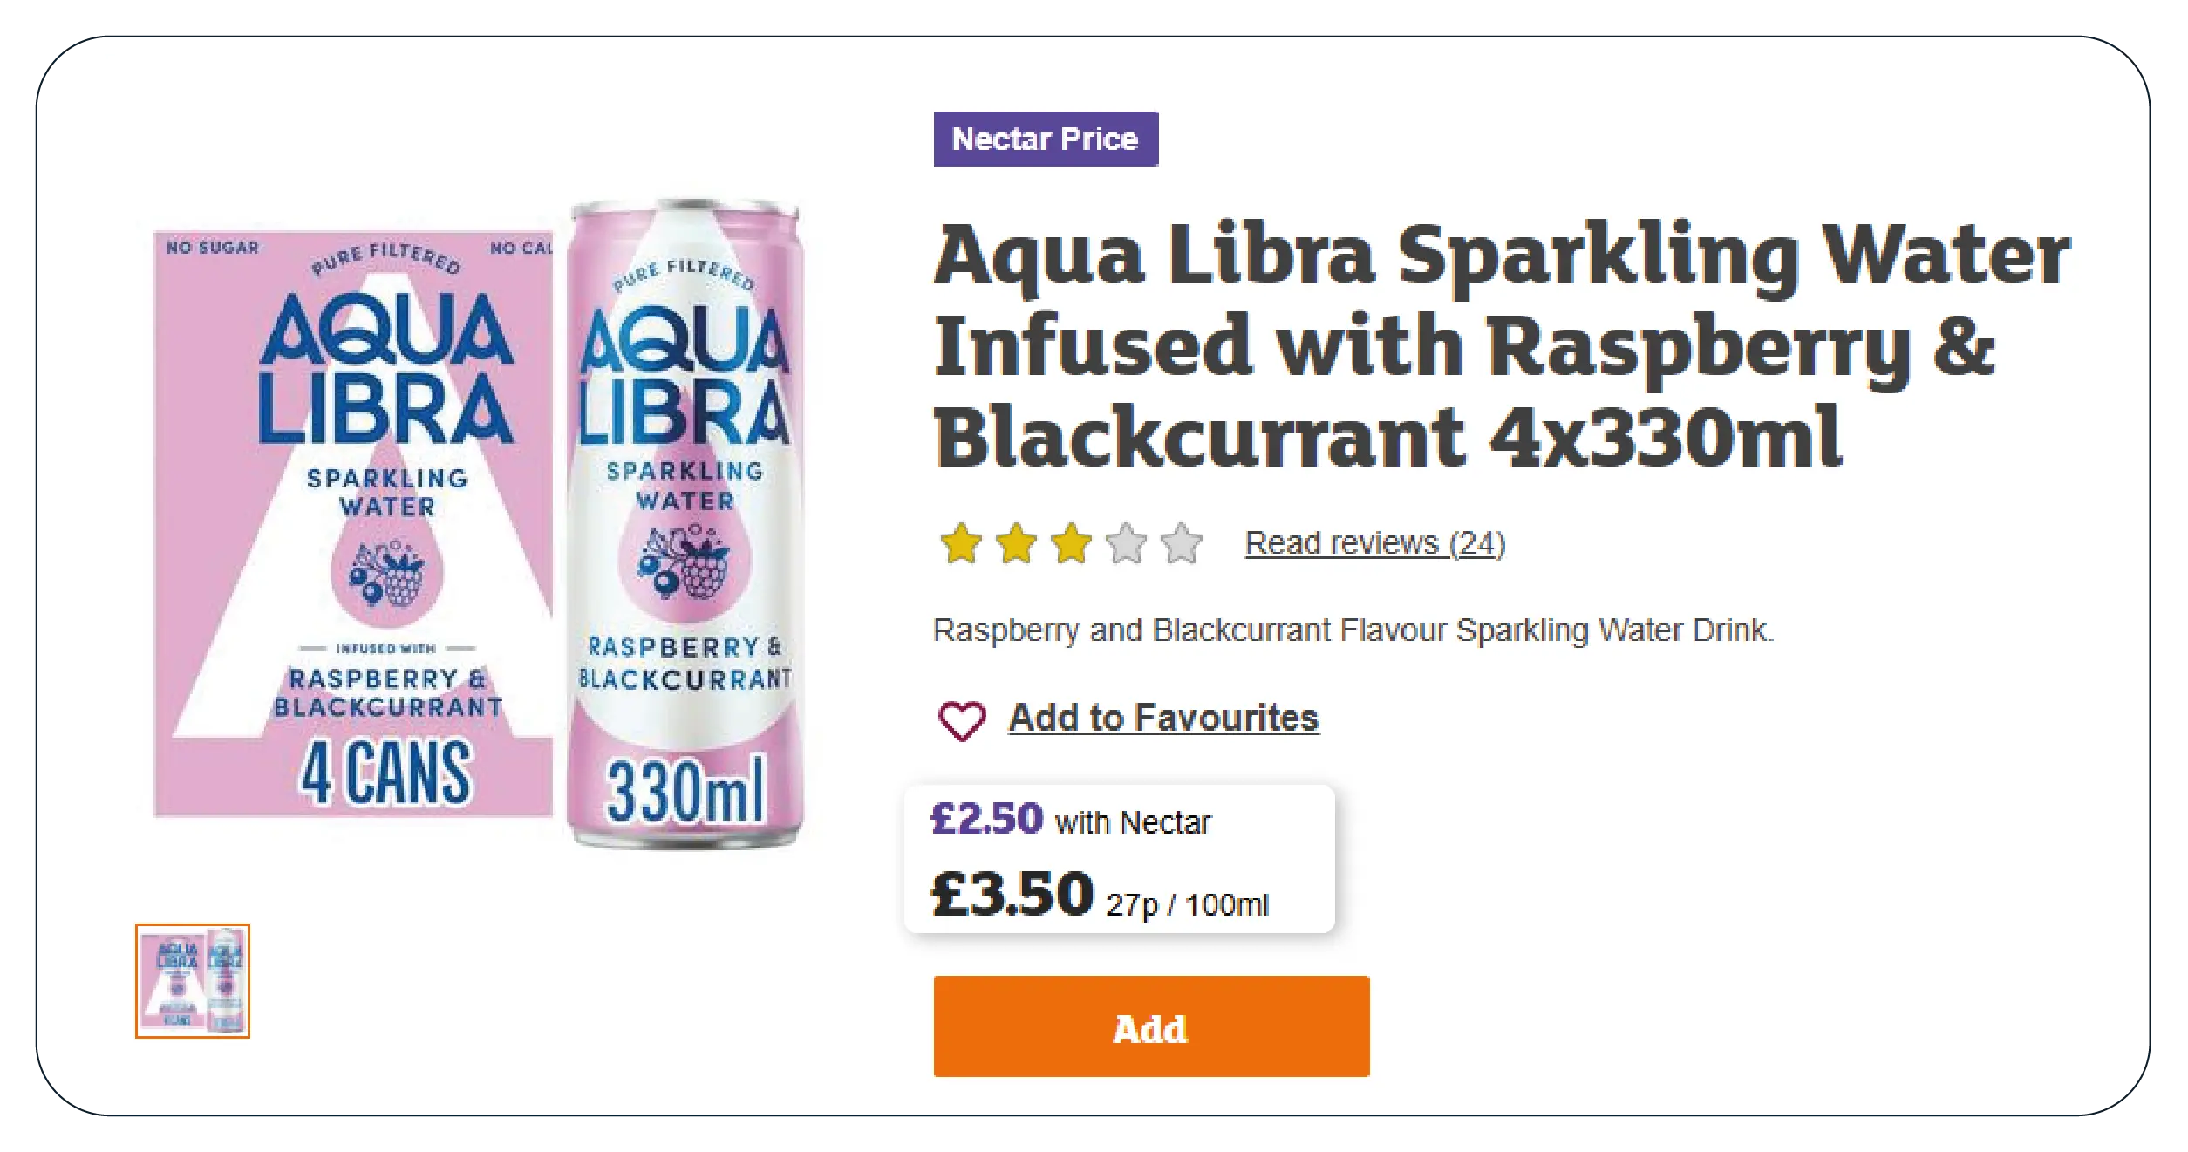Click the 4 CANS text on the box image
This screenshot has width=2188, height=1152.
385,774
